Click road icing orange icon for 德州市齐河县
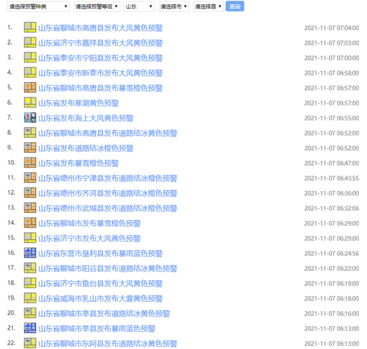 (30, 193)
